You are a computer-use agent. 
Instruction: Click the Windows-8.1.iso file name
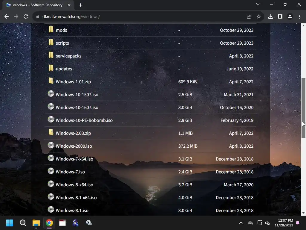point(72,211)
